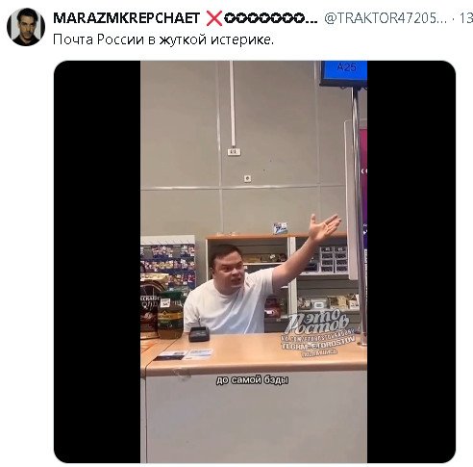Viewport: 473px width, 467px height.
Task: Open the MARAZMKREPCHAET profile avatar
Action: tap(26, 27)
